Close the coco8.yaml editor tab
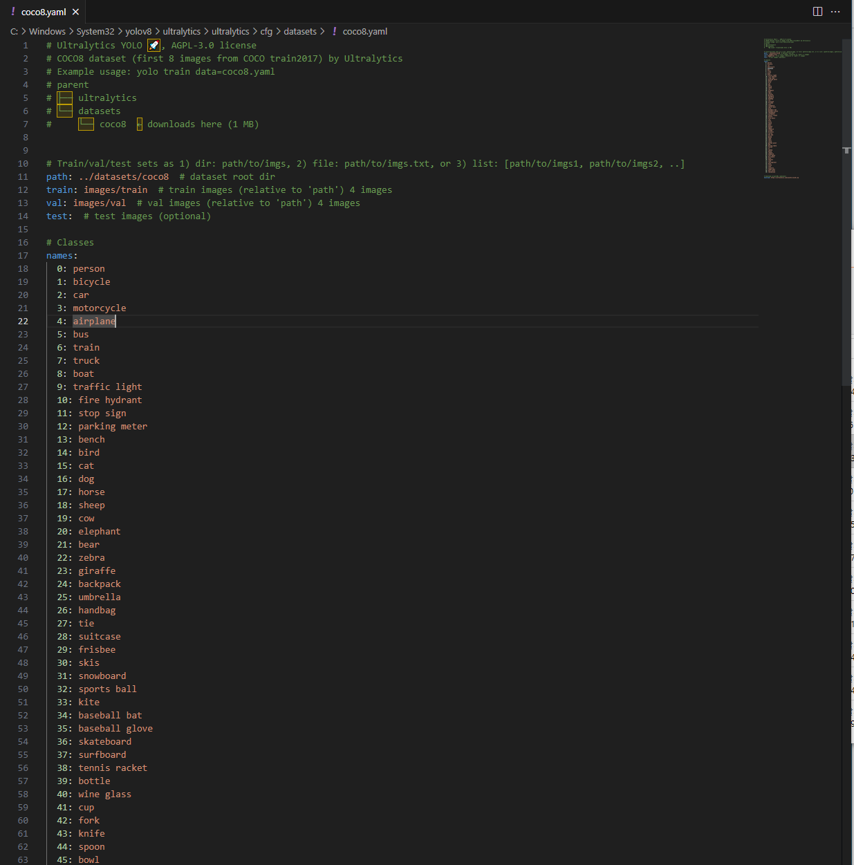 tap(75, 12)
